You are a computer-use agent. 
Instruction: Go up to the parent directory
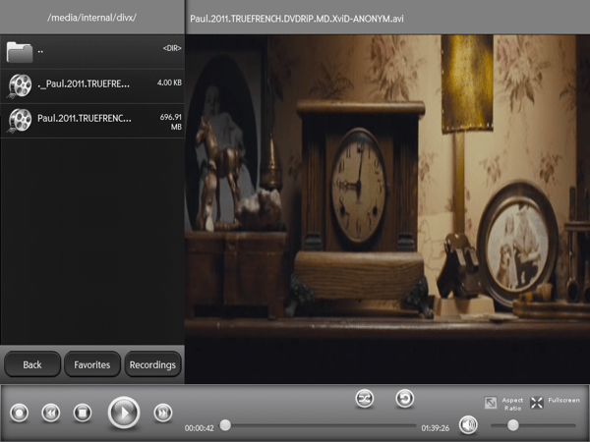92,50
